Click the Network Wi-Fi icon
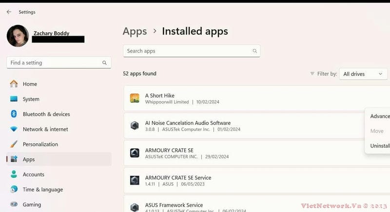This screenshot has height=212, width=390. pos(14,129)
